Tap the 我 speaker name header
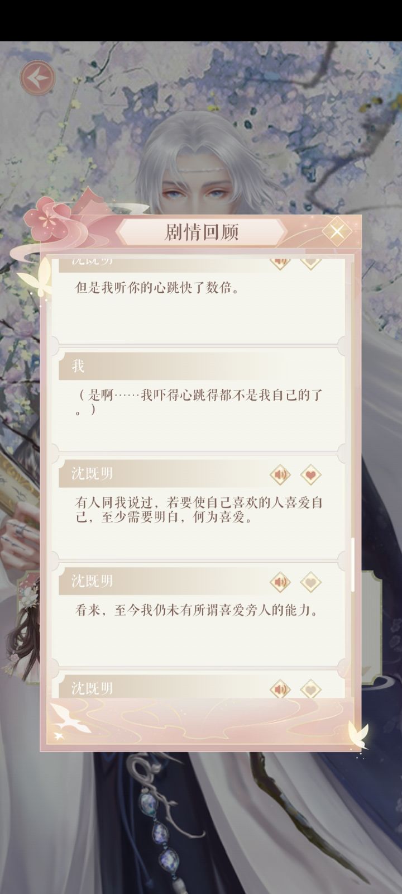This screenshot has width=402, height=894. 78,367
